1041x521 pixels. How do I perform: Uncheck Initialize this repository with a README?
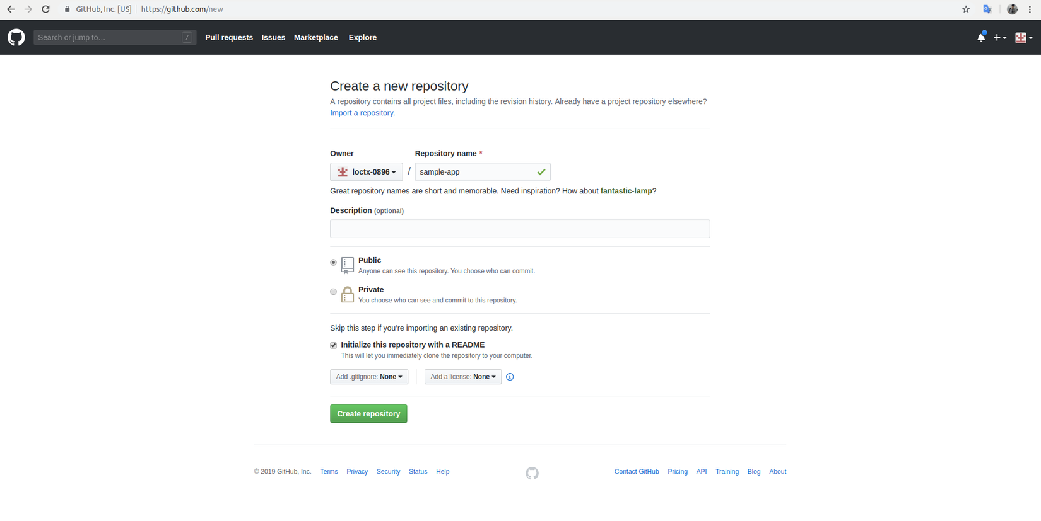tap(334, 345)
